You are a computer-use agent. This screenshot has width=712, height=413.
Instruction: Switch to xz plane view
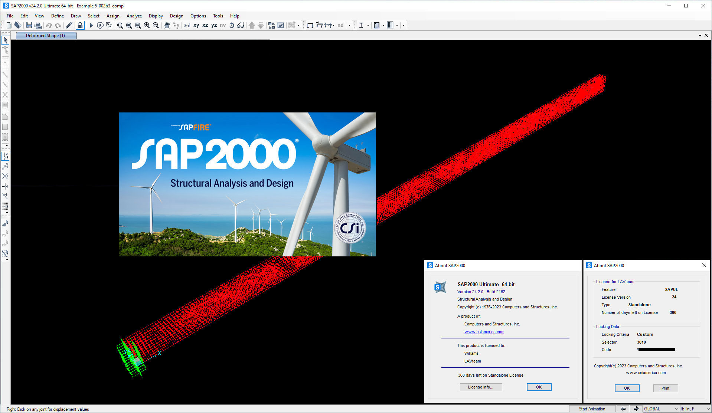205,25
